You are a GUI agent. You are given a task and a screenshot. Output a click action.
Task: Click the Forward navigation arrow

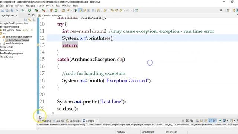[x=128, y=10]
